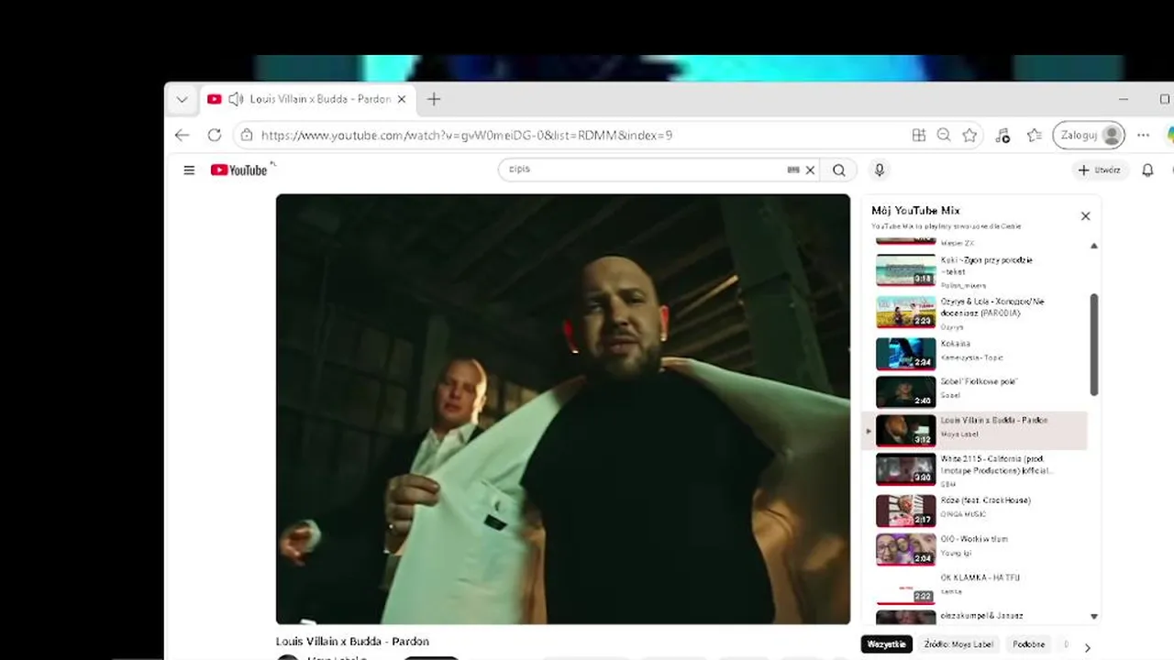Open the Ozyrys & Lola parody thumbnail
Image resolution: width=1174 pixels, height=660 pixels.
pos(905,313)
